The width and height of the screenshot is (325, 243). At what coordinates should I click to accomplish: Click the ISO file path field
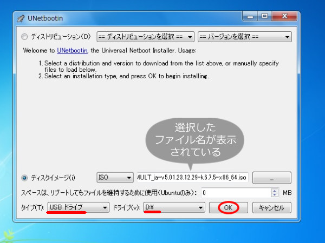point(192,177)
